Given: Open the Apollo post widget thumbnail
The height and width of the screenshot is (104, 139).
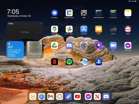Looking at the screenshot, I should click(35, 50).
